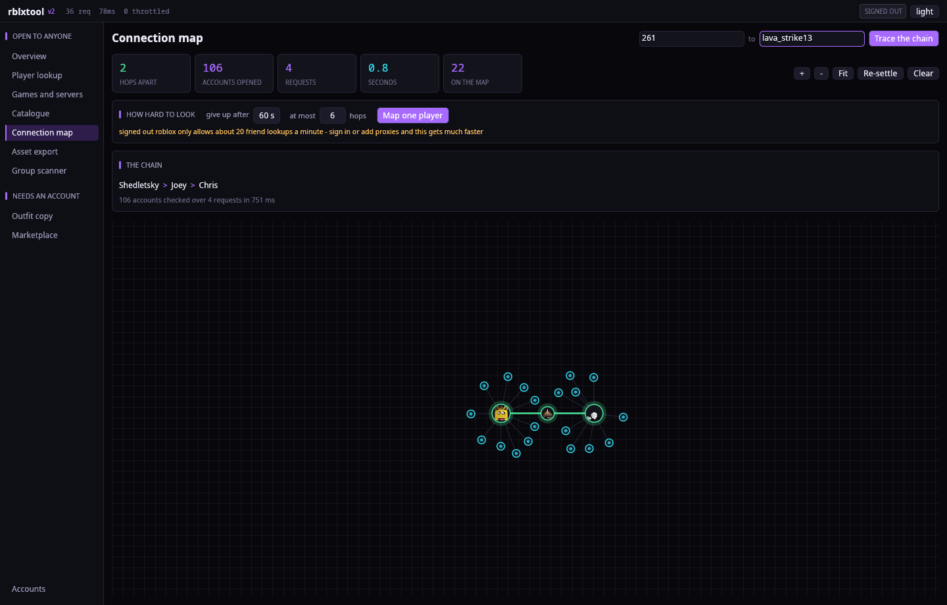Click the yellow crowned avatar node

501,414
